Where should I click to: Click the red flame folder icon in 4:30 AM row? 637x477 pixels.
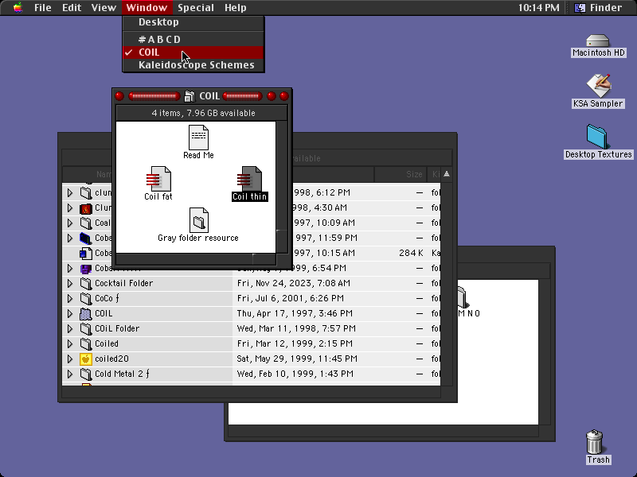(86, 208)
